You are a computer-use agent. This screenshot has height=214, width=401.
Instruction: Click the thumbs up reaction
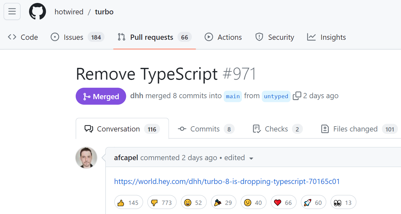click(x=129, y=202)
